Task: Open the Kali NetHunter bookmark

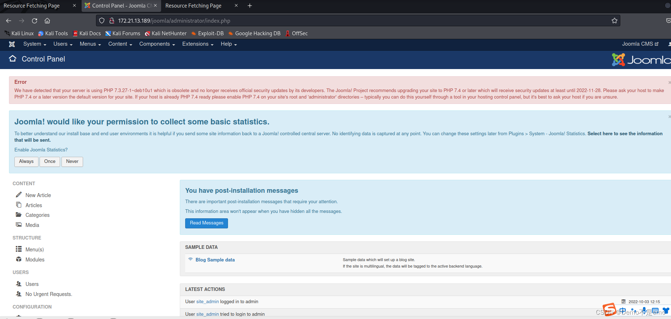Action: click(x=165, y=33)
